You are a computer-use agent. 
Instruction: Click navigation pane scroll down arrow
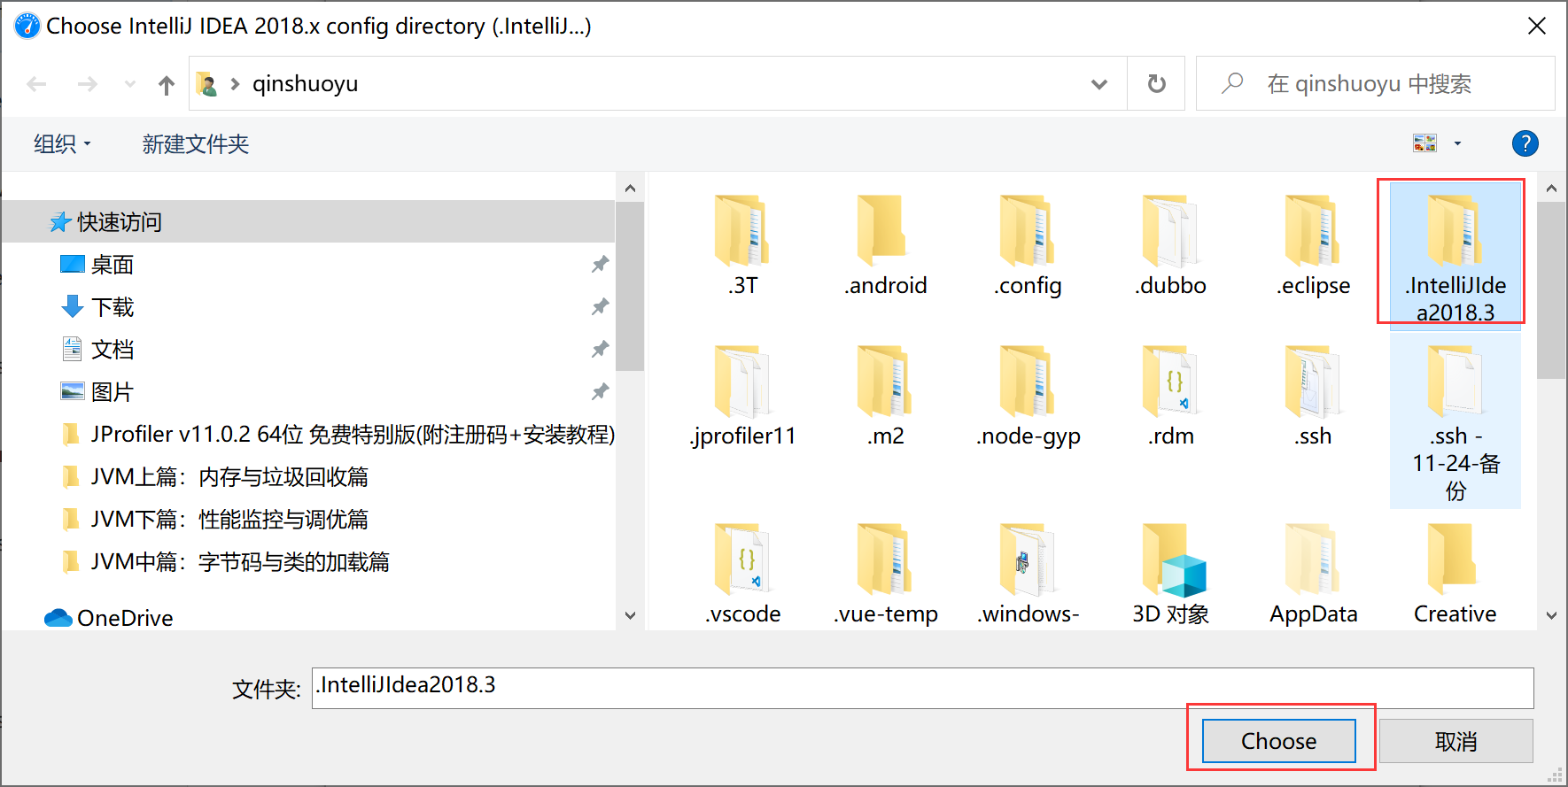[x=630, y=615]
